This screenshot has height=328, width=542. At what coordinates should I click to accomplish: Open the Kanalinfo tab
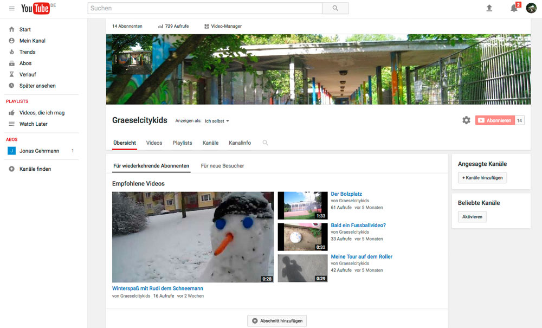pos(240,143)
